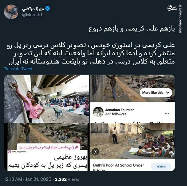Click the insta_enghelabi account icon
This screenshot has width=187, height=186.
click(9, 152)
